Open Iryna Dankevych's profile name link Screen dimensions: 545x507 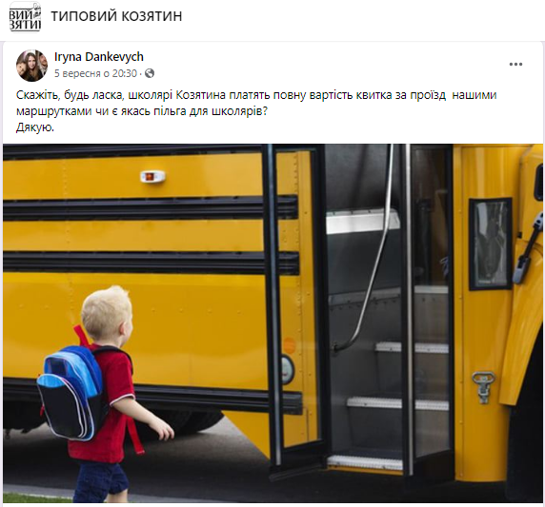tap(99, 56)
